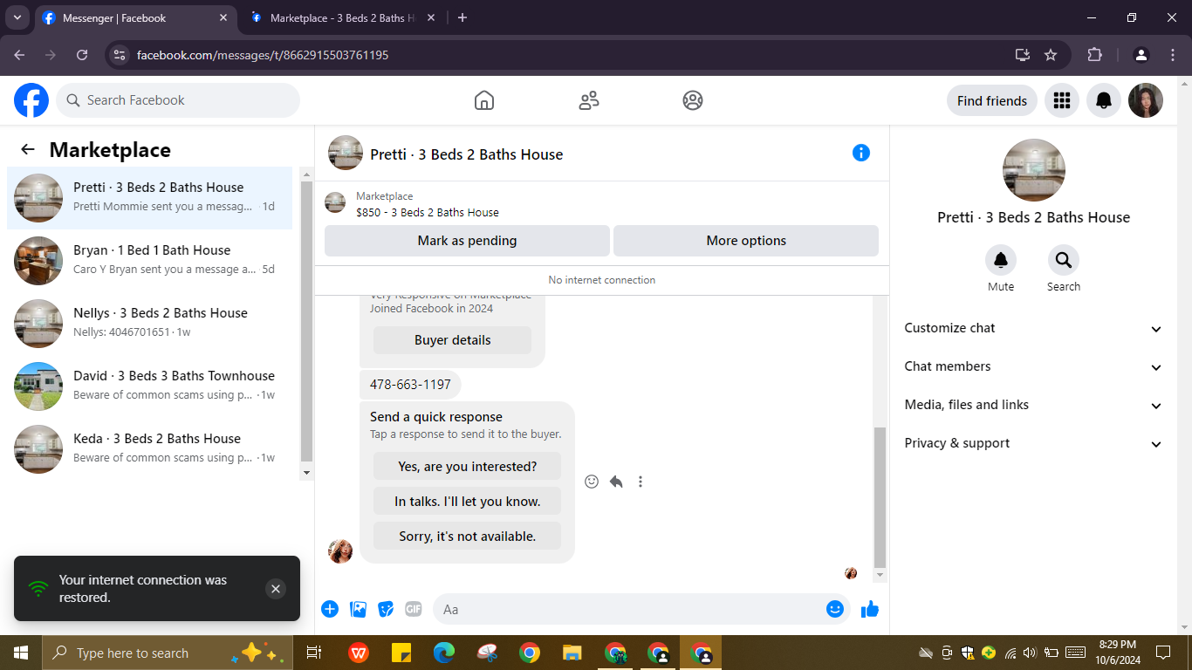This screenshot has height=670, width=1192.
Task: Click the $850 listing thumbnail
Action: tap(335, 203)
